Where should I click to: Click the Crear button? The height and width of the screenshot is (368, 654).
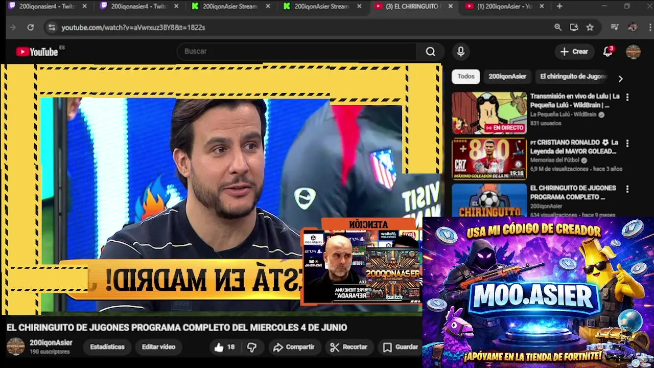point(574,52)
